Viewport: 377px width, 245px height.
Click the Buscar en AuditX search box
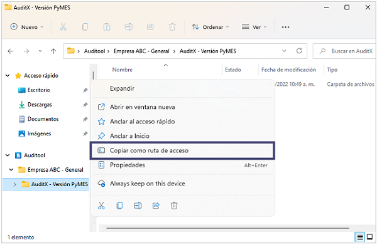344,51
